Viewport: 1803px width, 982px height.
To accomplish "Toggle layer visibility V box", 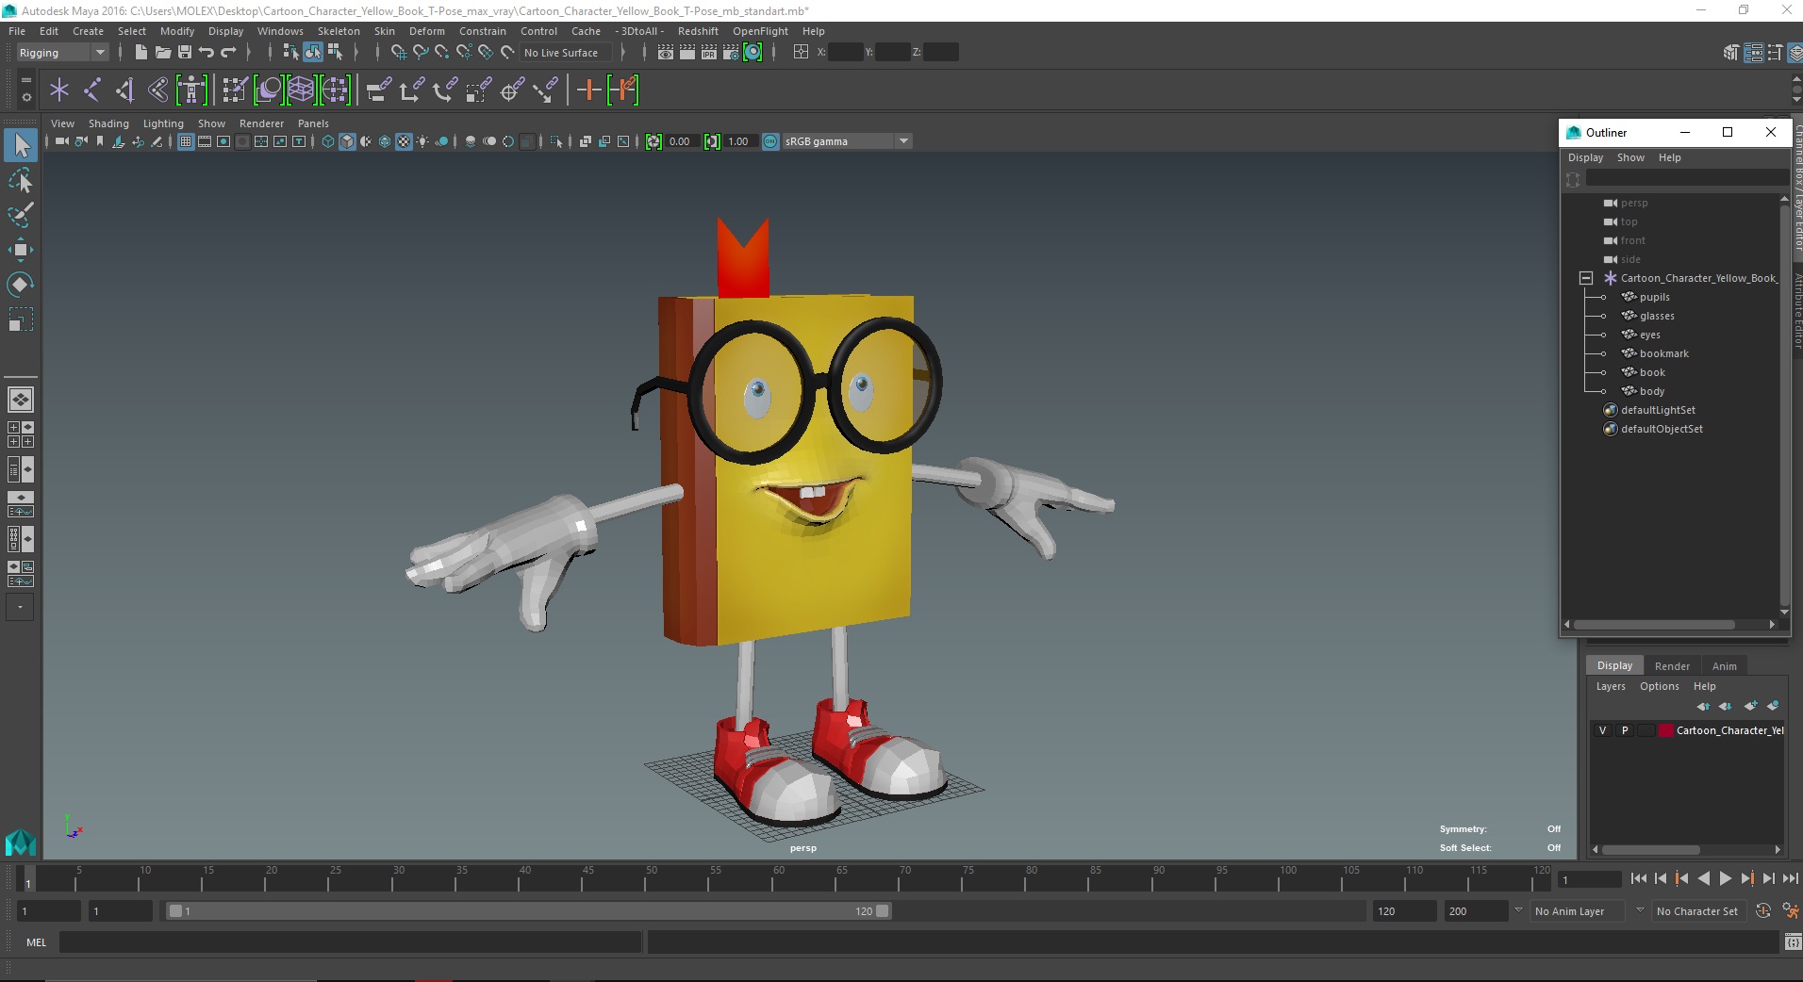I will (1602, 730).
